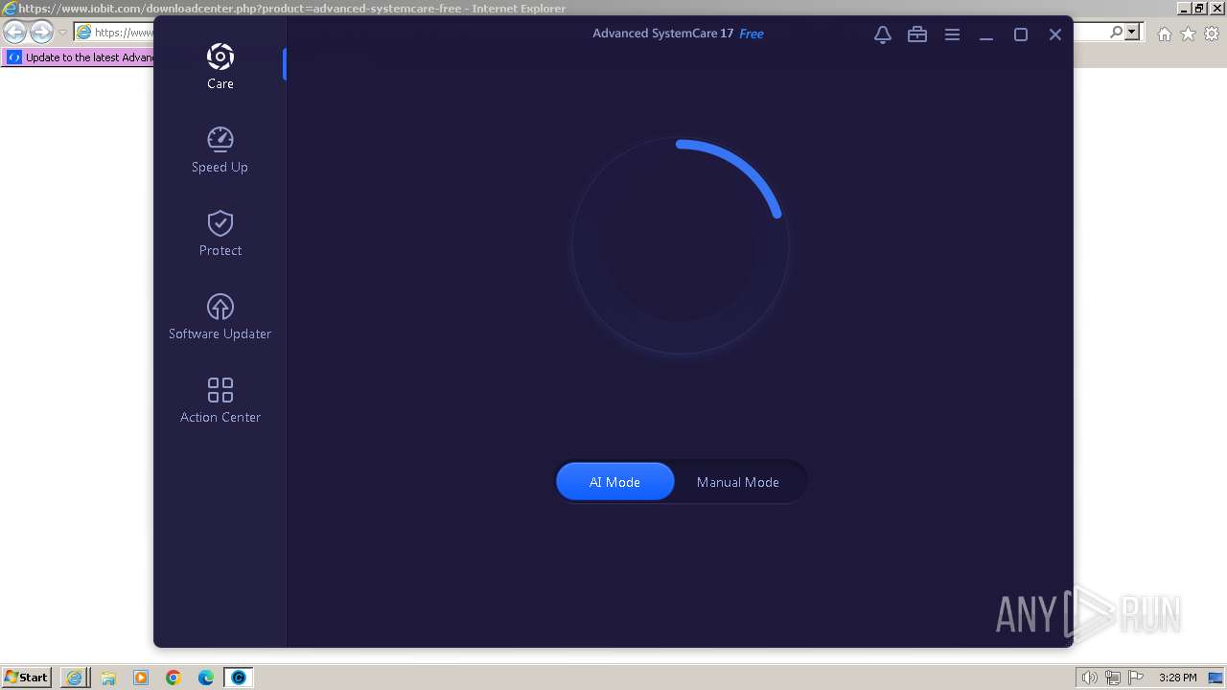Screen dimensions: 1227x690
Task: Open the Care section in sidebar
Action: coord(220,65)
